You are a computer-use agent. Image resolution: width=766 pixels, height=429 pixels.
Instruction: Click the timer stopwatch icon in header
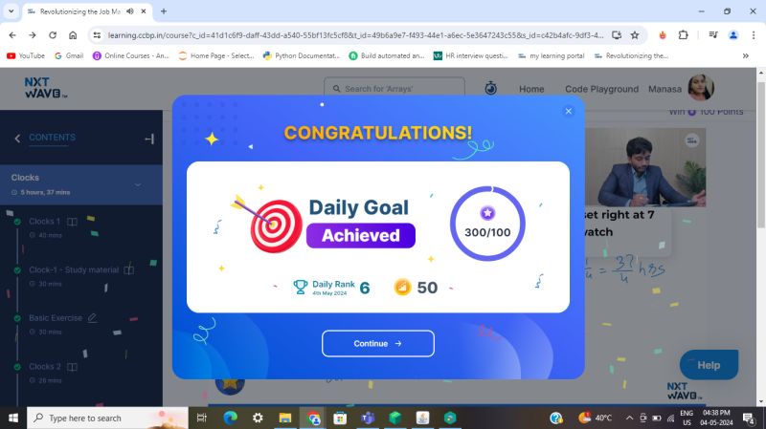pyautogui.click(x=490, y=88)
